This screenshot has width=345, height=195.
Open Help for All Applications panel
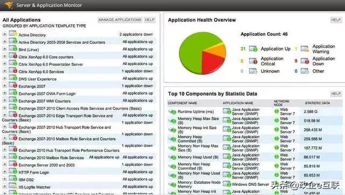tap(150, 20)
